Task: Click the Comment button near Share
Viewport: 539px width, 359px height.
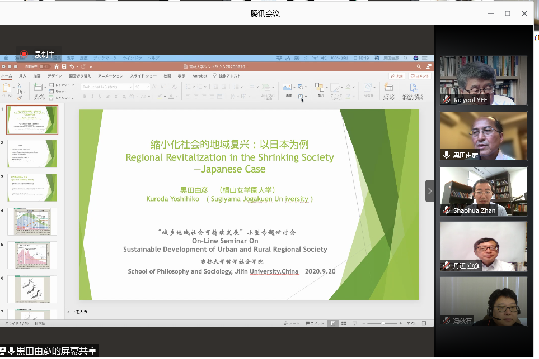Action: coord(420,76)
